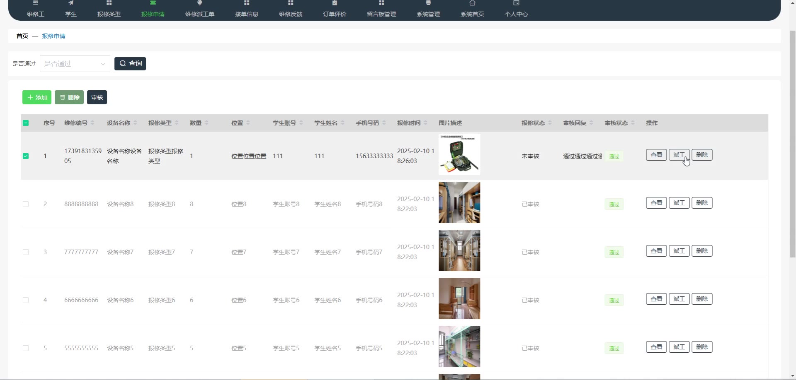The image size is (796, 380).
Task: Click the green 添加 button
Action: coord(37,97)
